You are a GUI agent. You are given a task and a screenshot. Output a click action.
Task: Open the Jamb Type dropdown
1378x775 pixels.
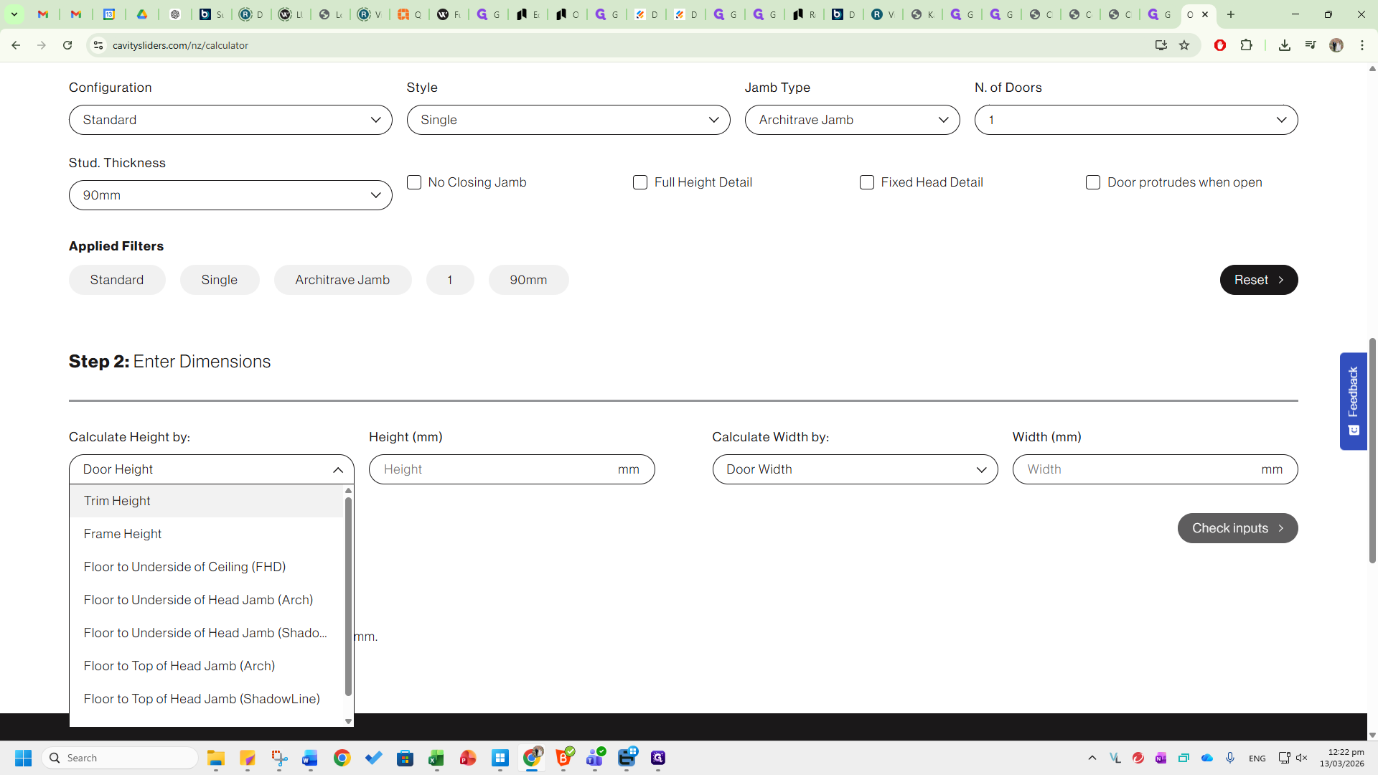[852, 120]
